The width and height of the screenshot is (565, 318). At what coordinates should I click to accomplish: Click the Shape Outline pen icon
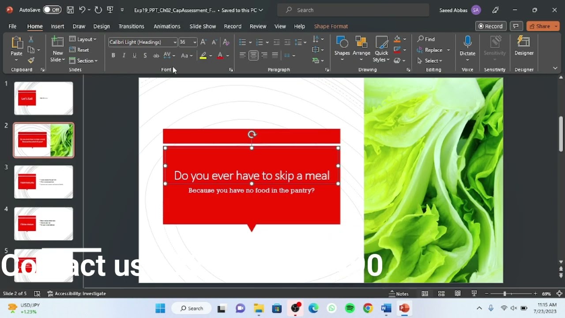tap(397, 50)
